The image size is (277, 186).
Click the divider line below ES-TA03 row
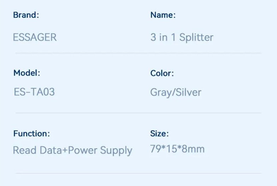coord(138,113)
